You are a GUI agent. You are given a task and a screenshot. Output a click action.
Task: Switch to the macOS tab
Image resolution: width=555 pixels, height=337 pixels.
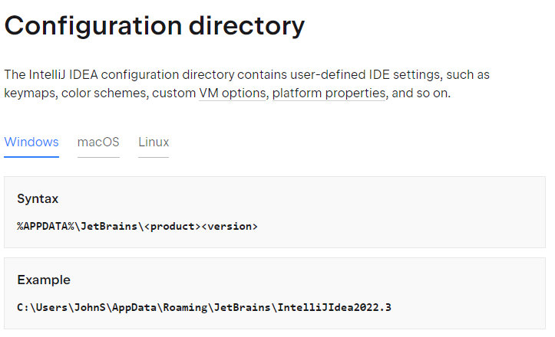[x=98, y=142]
